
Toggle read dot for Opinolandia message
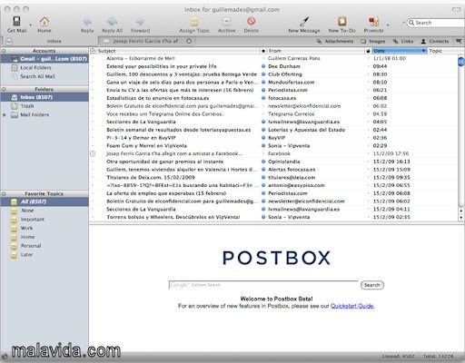pyautogui.click(x=263, y=162)
